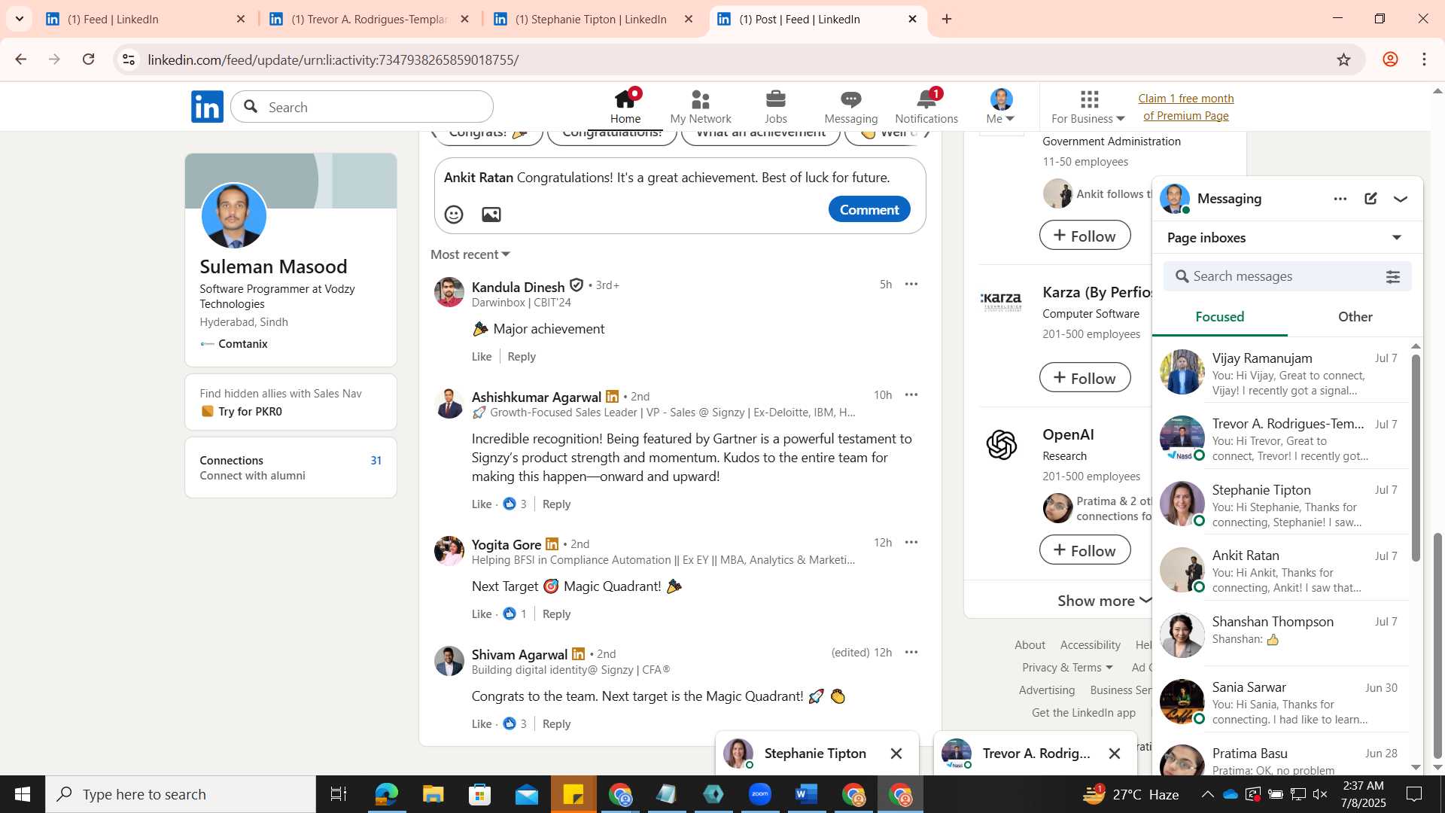View Notifications bell

coord(926,106)
